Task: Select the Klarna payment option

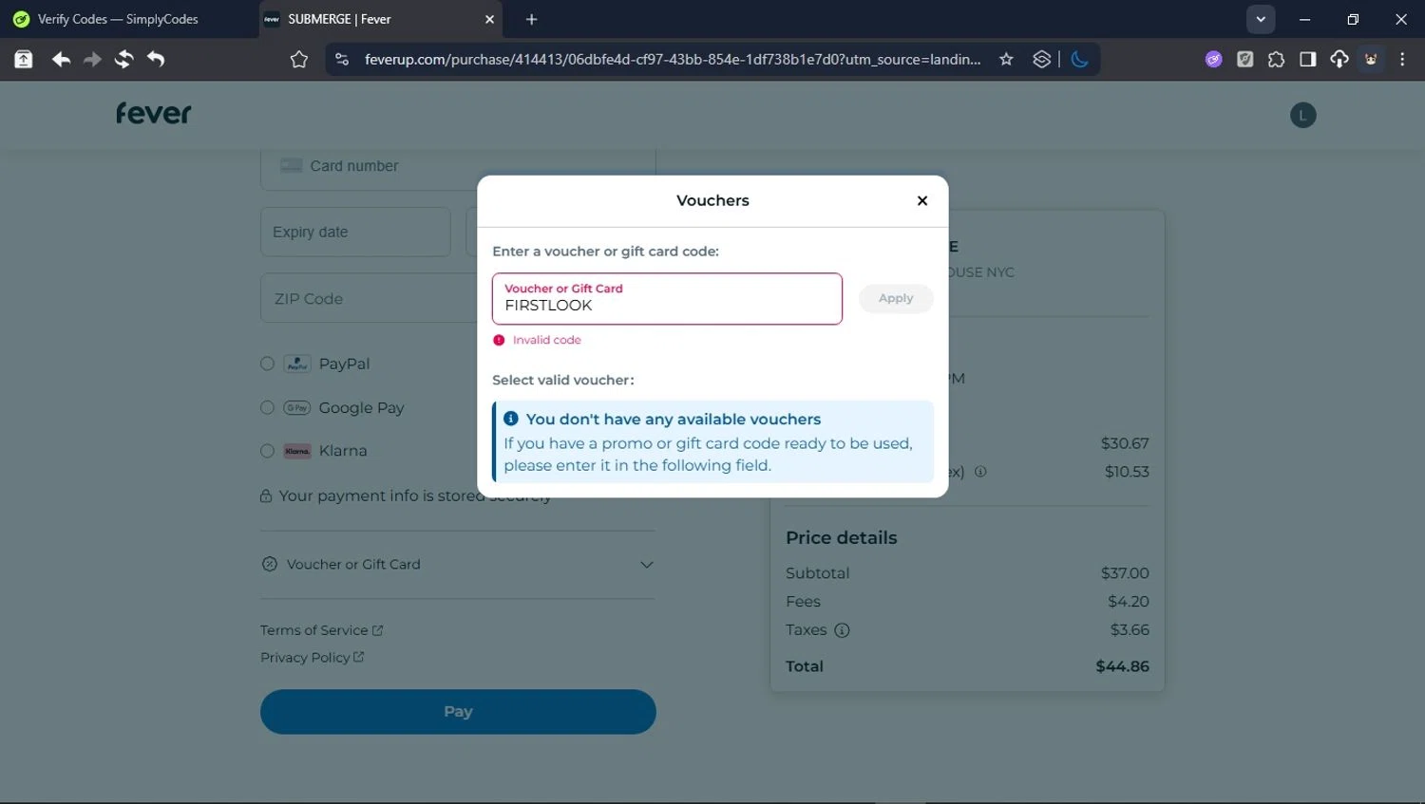Action: pos(267,451)
